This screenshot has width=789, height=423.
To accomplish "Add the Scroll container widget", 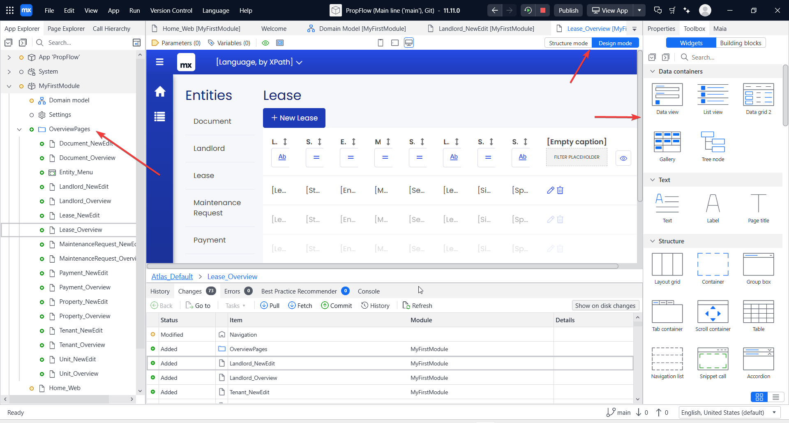I will (713, 316).
